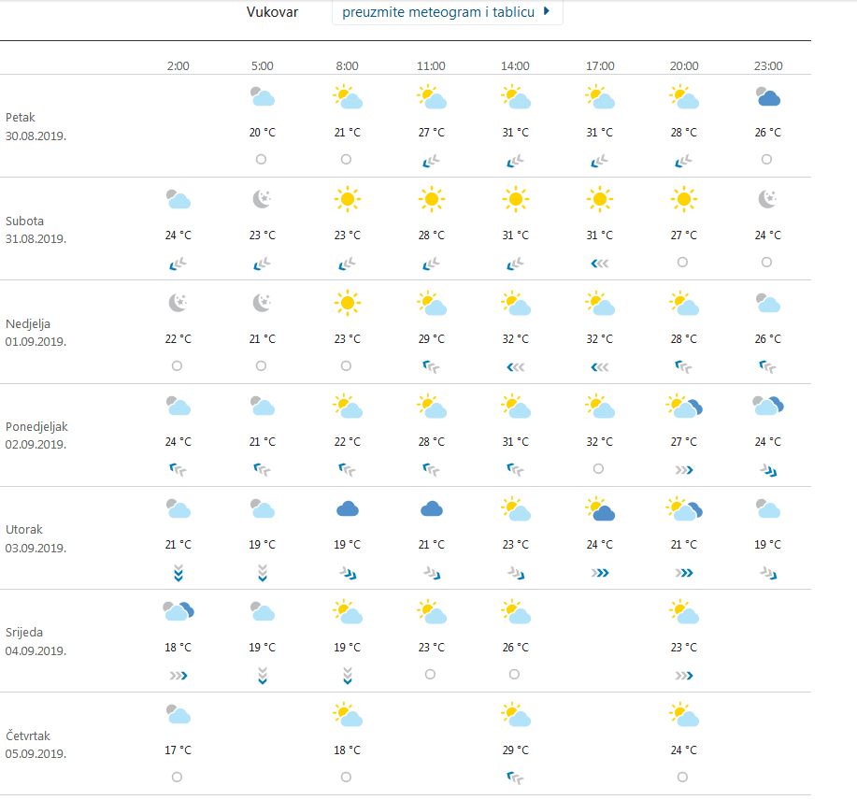The image size is (857, 800).
Task: Click Srijeda 2:00 cloudy night icon
Action: pos(179,611)
